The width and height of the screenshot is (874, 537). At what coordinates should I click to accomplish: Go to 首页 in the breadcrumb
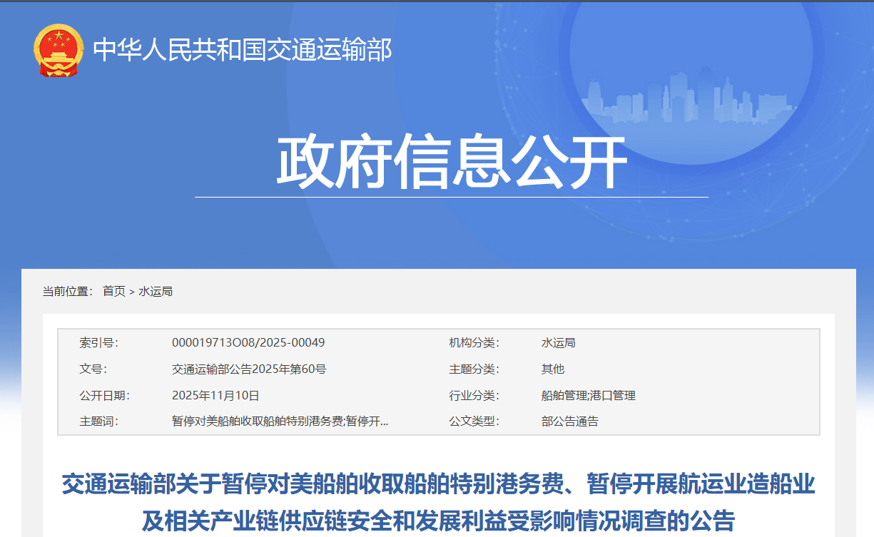[113, 291]
